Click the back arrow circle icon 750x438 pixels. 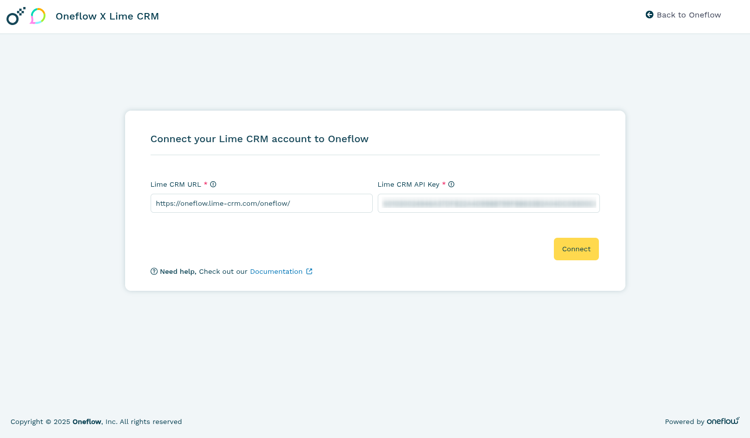click(x=649, y=15)
